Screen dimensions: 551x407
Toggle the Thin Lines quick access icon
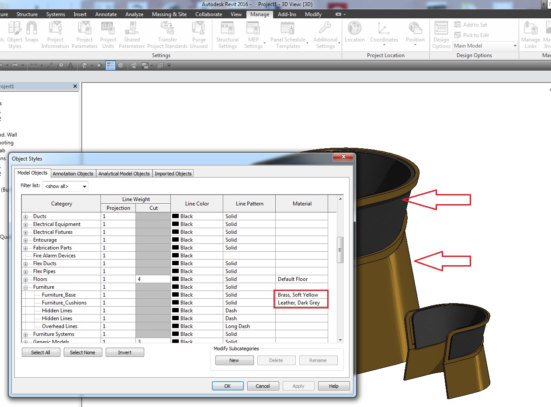110,65
